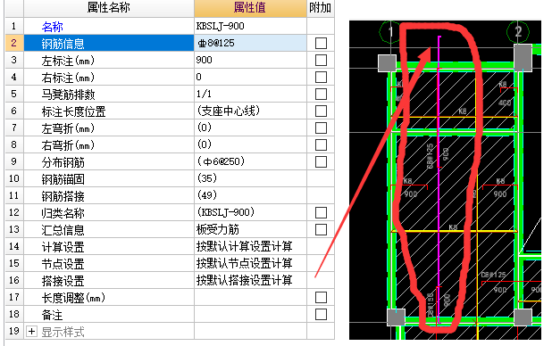This screenshot has width=552, height=346.
Task: Select the 钢筋搭接 property label
Action: pos(63,196)
